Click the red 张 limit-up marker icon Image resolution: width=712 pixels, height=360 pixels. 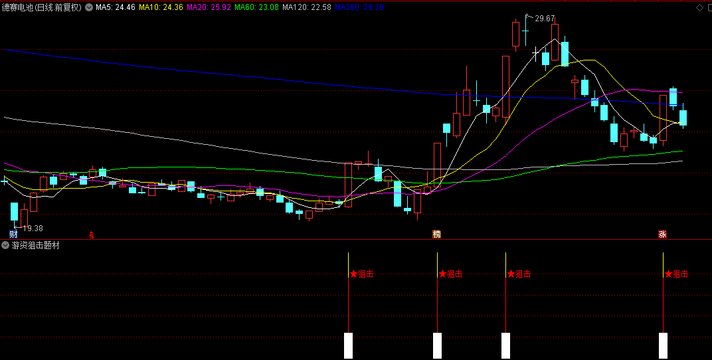[662, 234]
